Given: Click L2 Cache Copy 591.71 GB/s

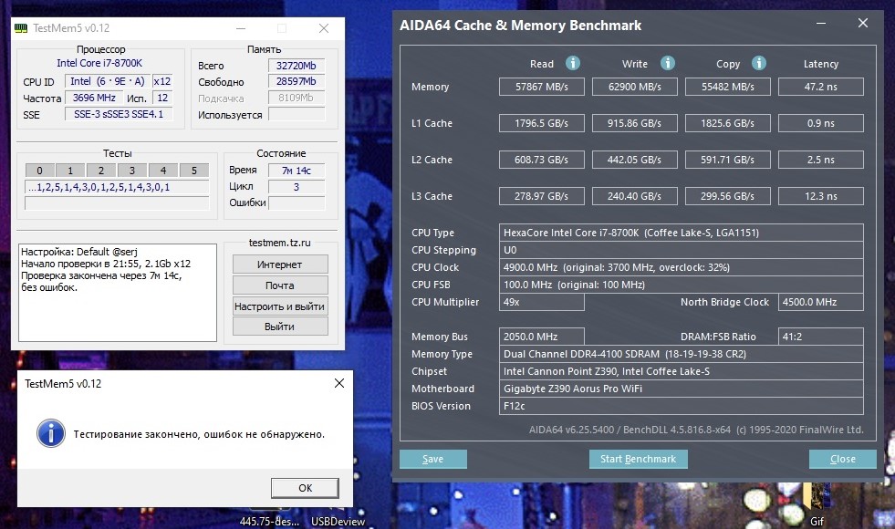Looking at the screenshot, I should pyautogui.click(x=728, y=160).
